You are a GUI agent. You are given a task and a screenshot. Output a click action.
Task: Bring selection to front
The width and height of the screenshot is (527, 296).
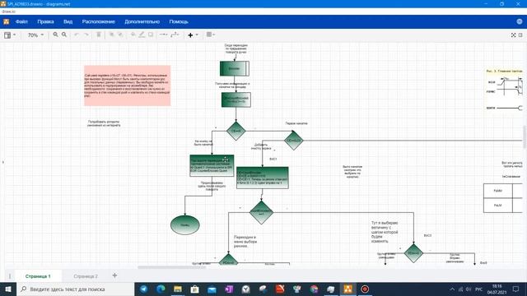[x=111, y=35]
